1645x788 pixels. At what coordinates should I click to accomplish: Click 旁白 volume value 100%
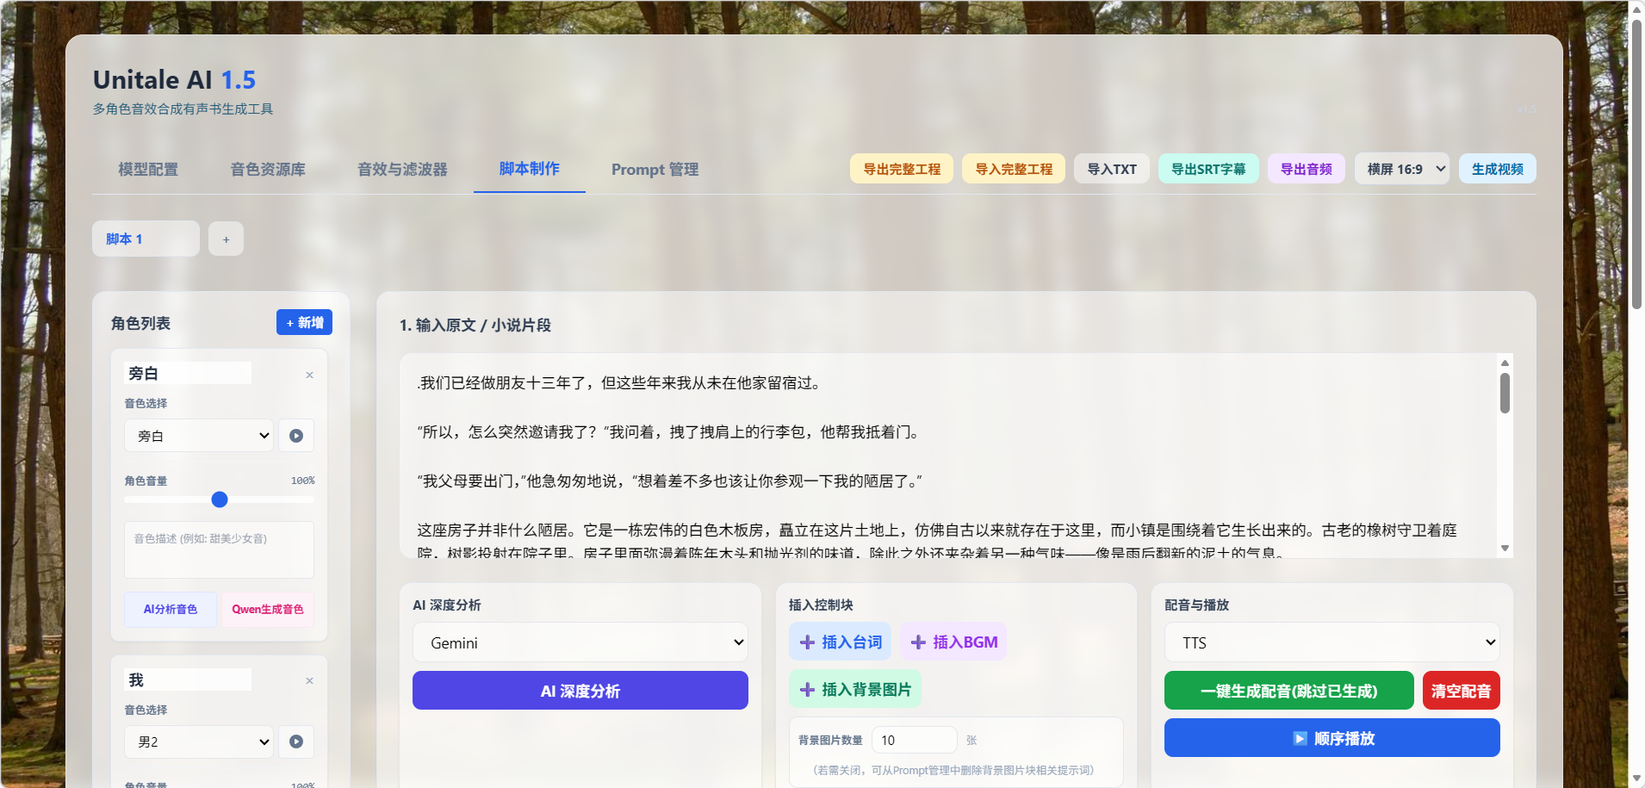coord(302,481)
